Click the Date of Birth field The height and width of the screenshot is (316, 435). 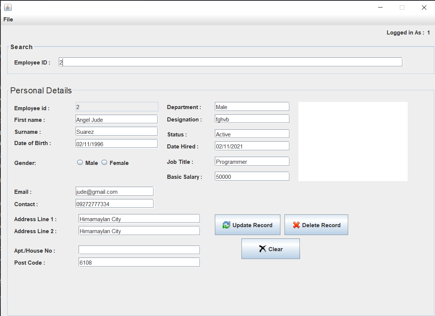(116, 144)
